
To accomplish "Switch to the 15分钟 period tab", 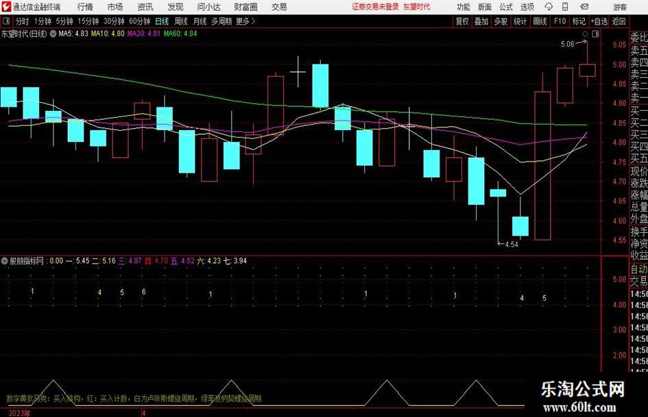I will click(x=88, y=21).
